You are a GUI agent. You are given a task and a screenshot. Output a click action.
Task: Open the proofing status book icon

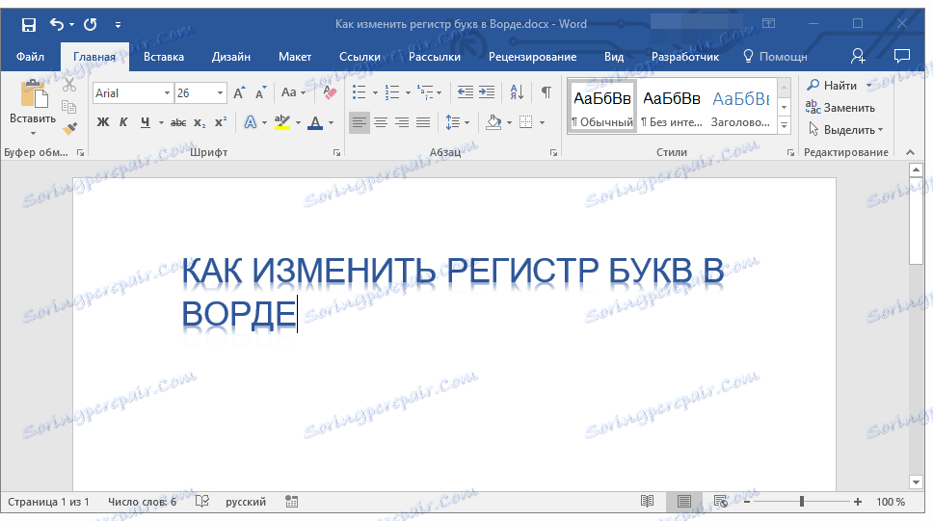pyautogui.click(x=202, y=502)
